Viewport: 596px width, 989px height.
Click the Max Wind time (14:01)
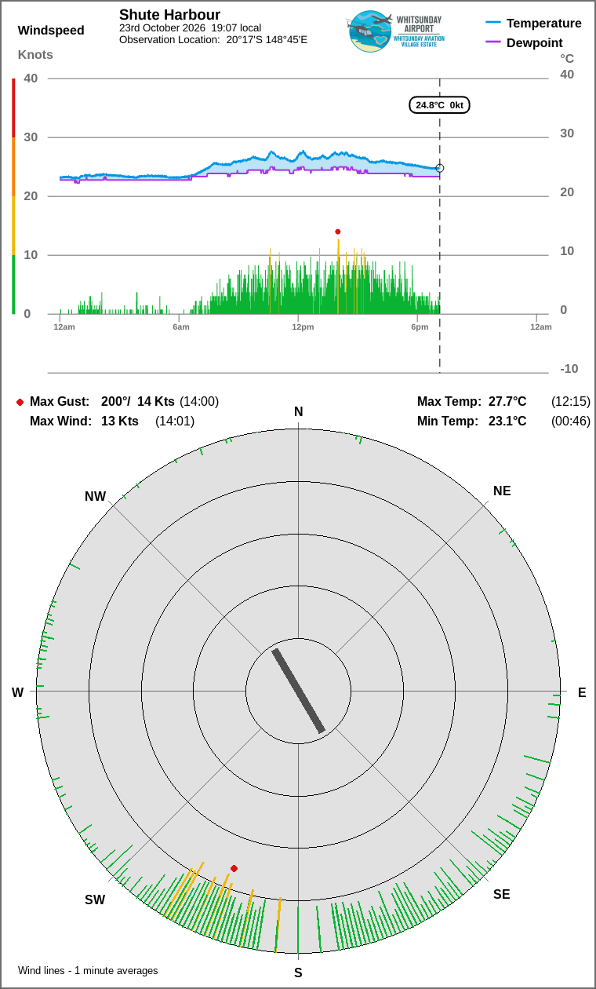(175, 421)
